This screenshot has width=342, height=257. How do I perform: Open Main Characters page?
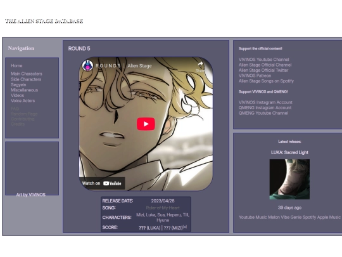pos(27,74)
